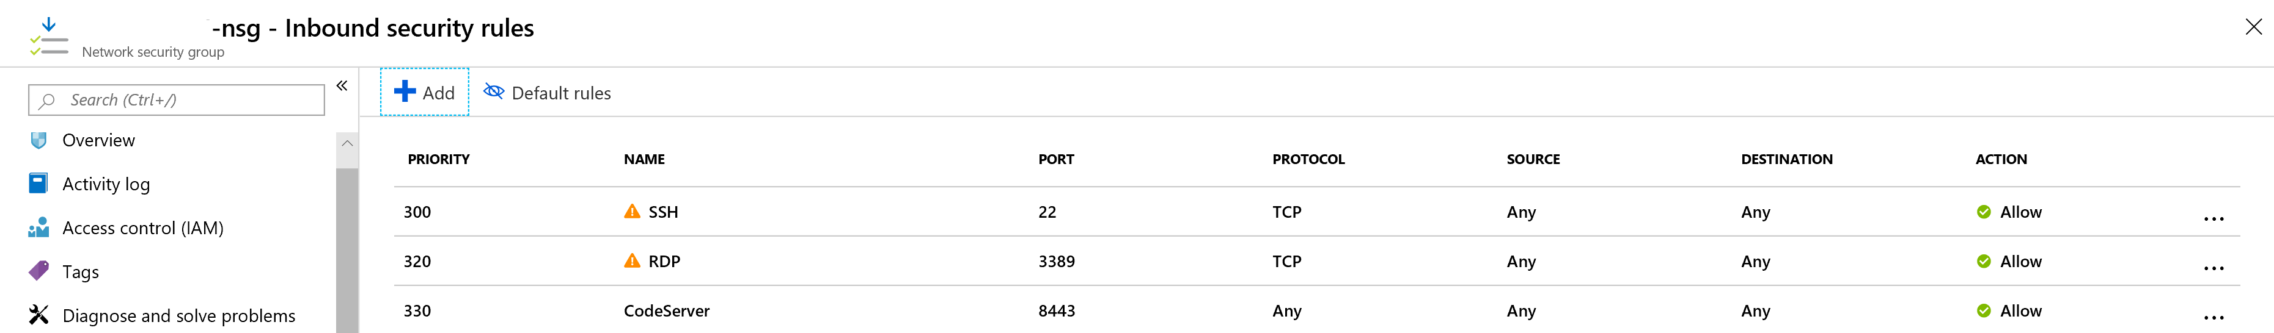Click the Access control (IAM) icon
The height and width of the screenshot is (333, 2274).
pyautogui.click(x=39, y=228)
